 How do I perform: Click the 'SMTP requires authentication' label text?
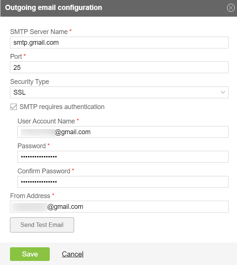click(62, 107)
